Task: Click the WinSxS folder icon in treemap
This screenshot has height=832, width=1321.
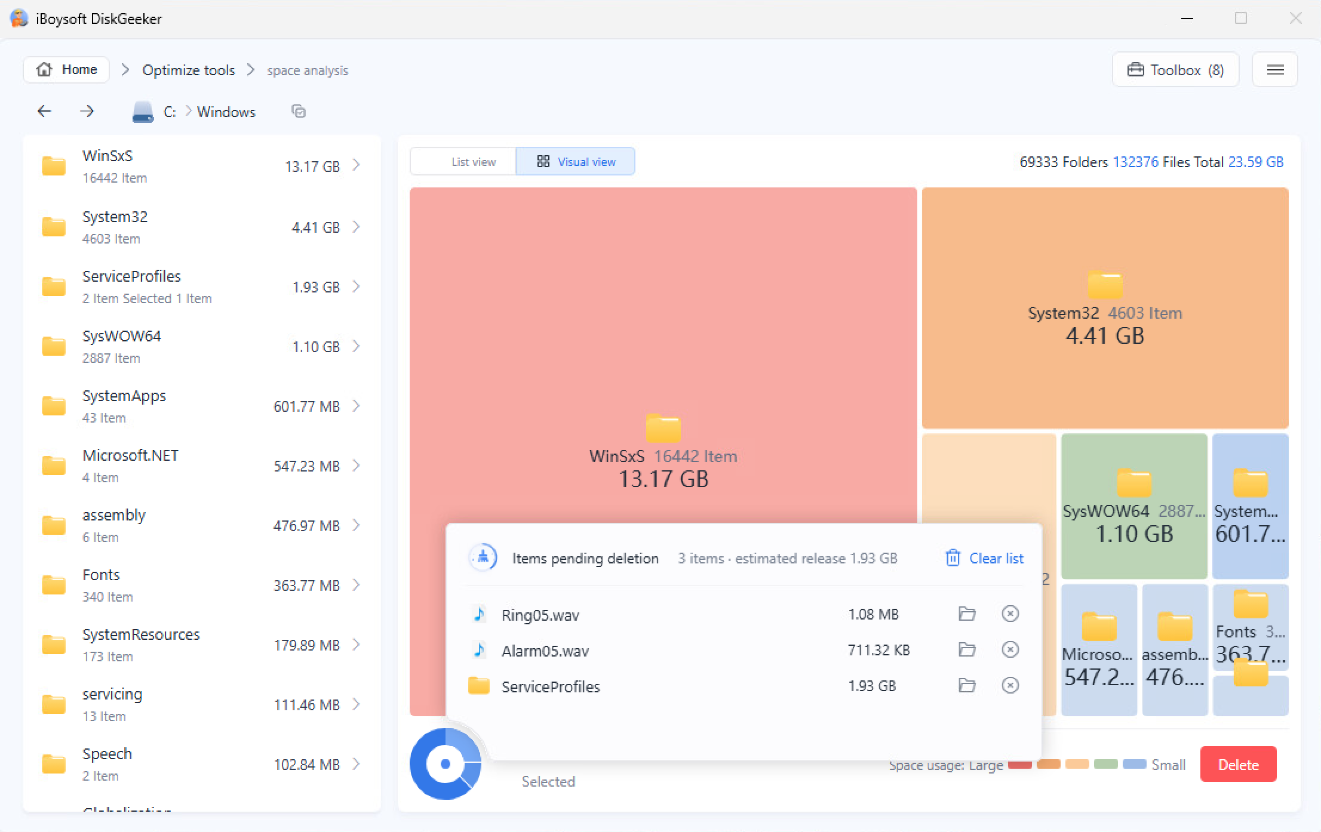Action: 663,428
